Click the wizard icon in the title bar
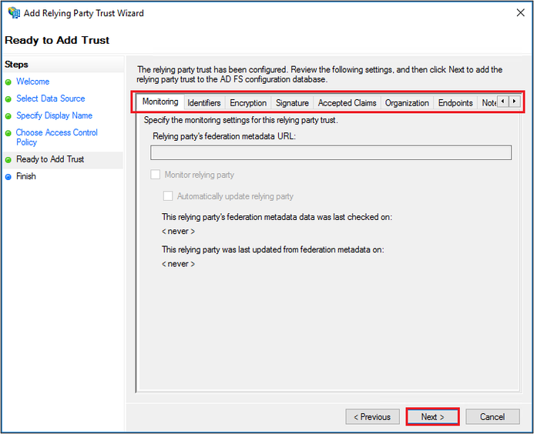Image resolution: width=534 pixels, height=434 pixels. 14,13
